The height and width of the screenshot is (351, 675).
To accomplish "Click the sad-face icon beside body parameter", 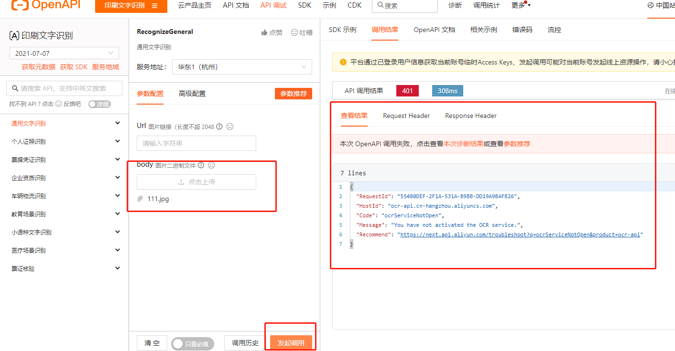I will tap(211, 165).
